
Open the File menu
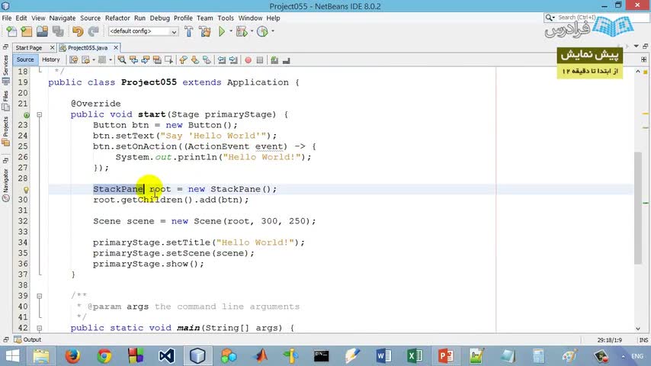click(7, 18)
